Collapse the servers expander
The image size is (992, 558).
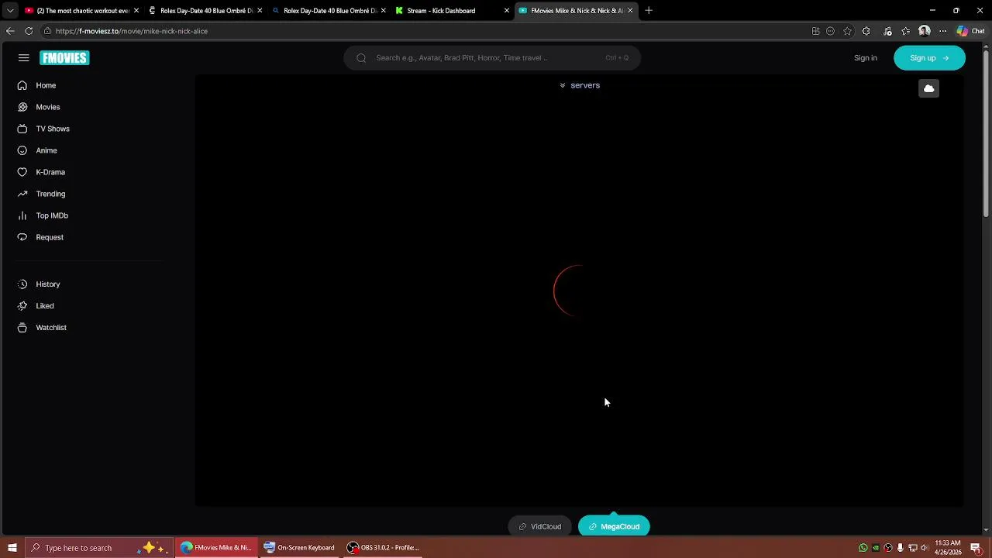[580, 85]
